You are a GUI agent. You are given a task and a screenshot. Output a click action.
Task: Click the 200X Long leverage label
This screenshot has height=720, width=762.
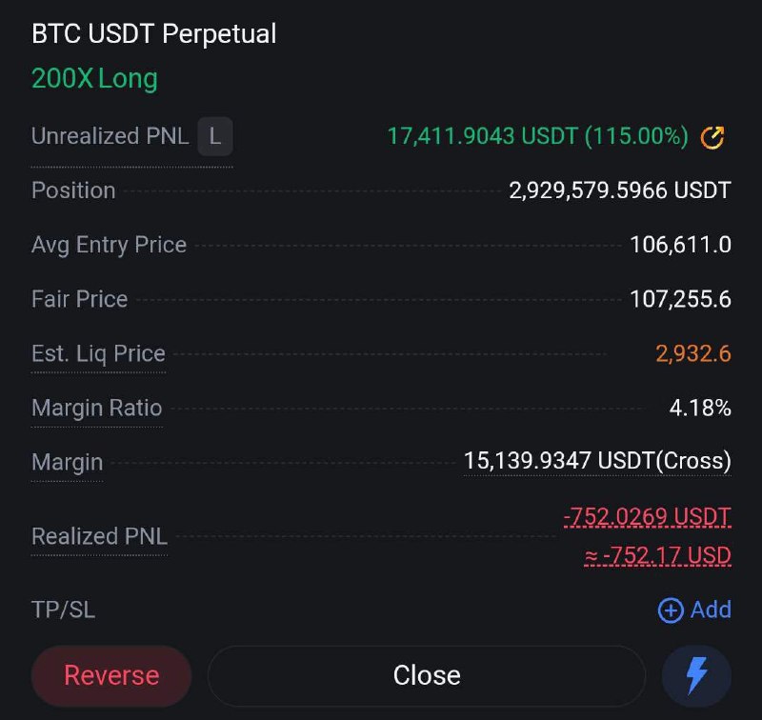[94, 79]
